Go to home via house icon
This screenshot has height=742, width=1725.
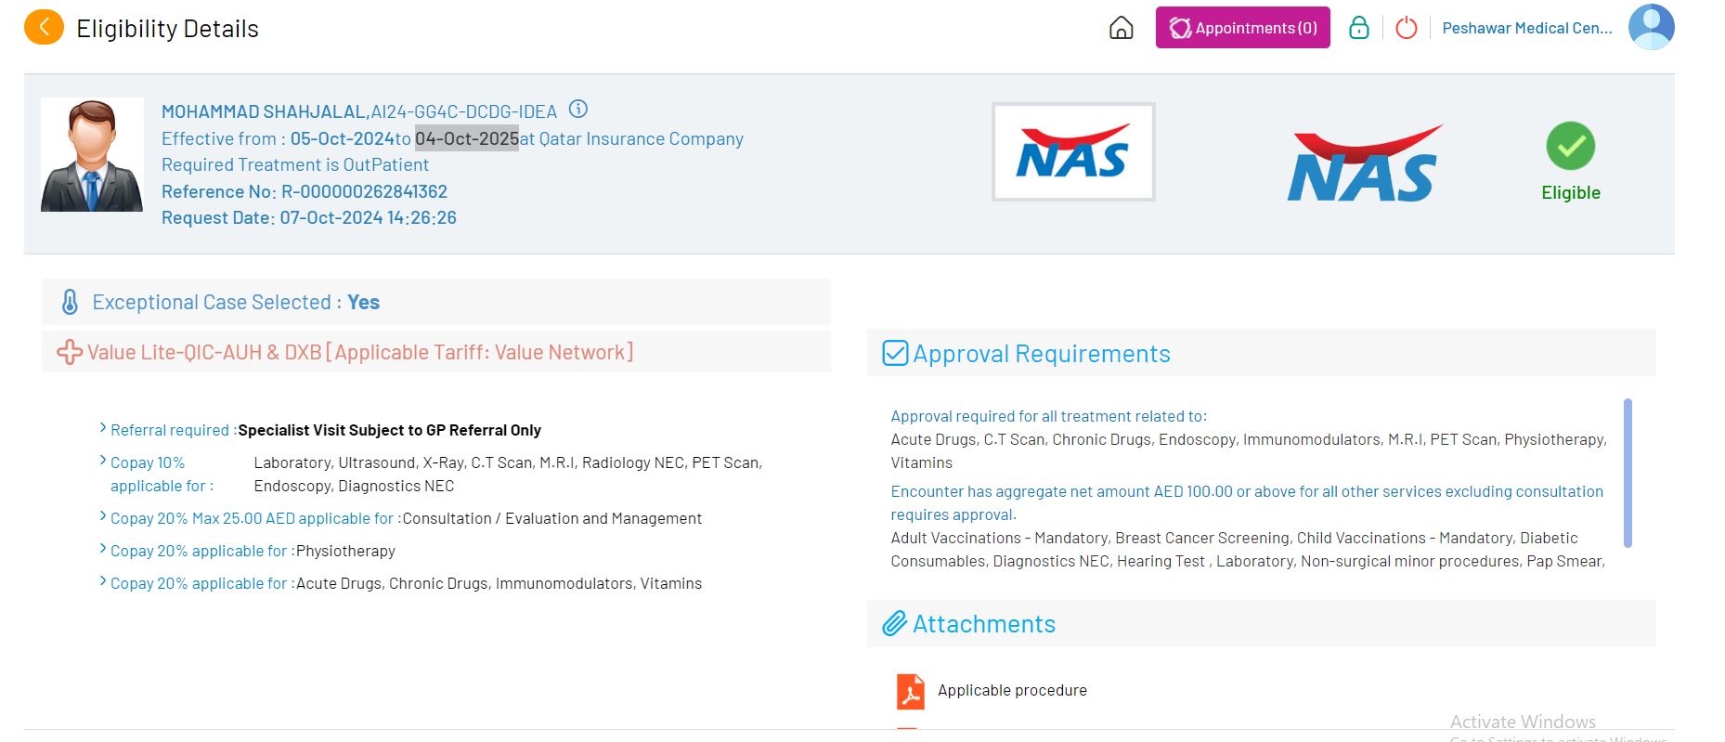pyautogui.click(x=1121, y=28)
